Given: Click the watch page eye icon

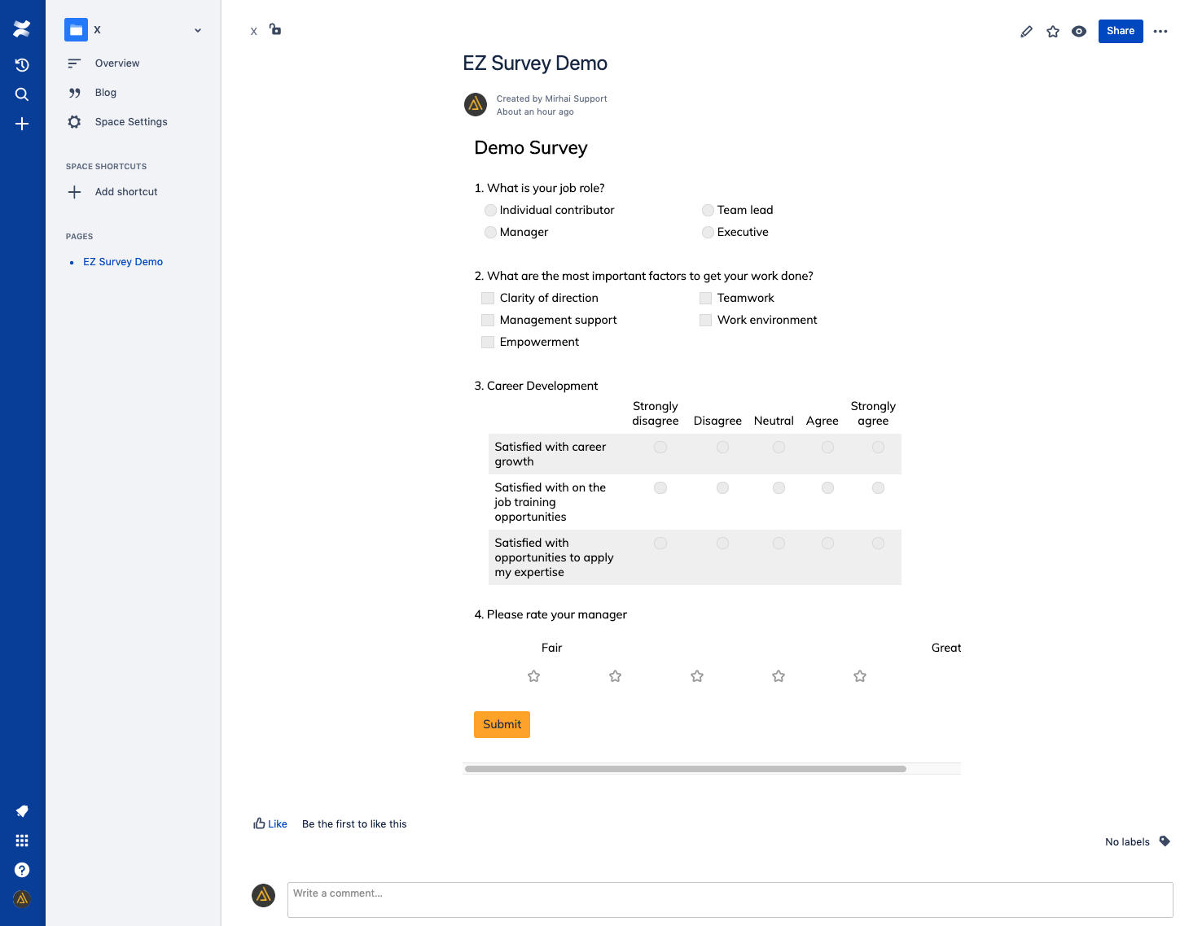Looking at the screenshot, I should pyautogui.click(x=1079, y=32).
